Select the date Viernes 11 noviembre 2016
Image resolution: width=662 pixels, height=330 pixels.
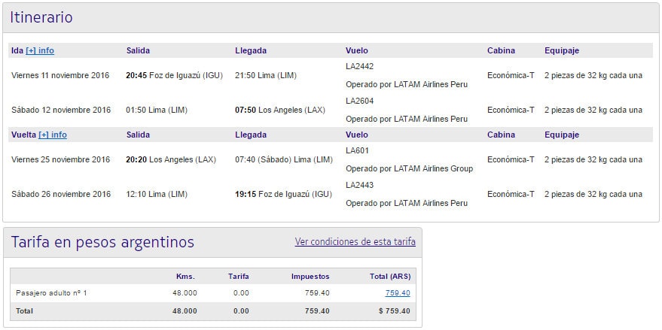click(x=60, y=75)
